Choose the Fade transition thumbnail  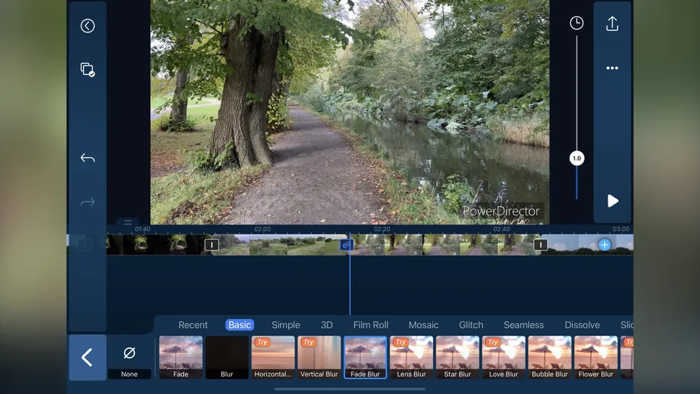click(x=180, y=356)
